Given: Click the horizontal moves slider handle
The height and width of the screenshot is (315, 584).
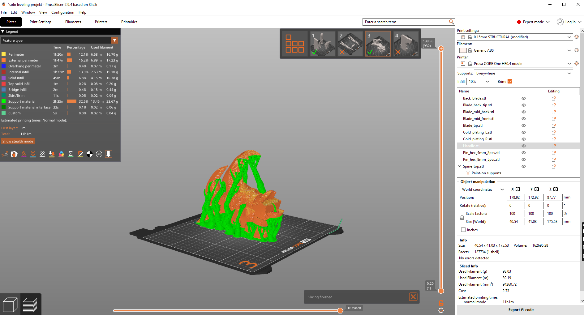Looking at the screenshot, I should 340,310.
